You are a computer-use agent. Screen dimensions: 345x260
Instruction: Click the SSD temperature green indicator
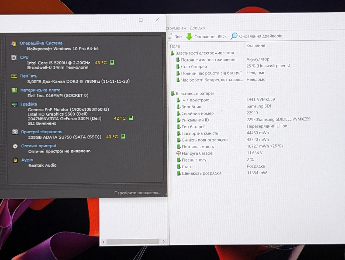point(123,136)
